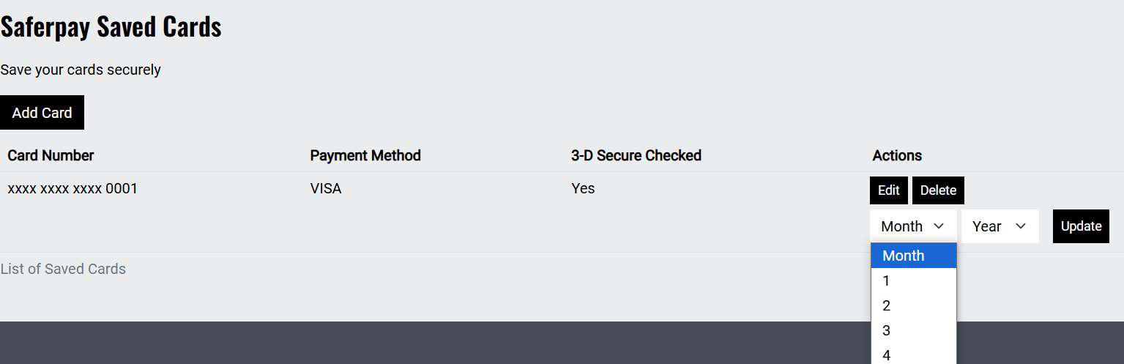The image size is (1124, 364).
Task: Pick month 2 in the dropdown list
Action: tap(913, 305)
